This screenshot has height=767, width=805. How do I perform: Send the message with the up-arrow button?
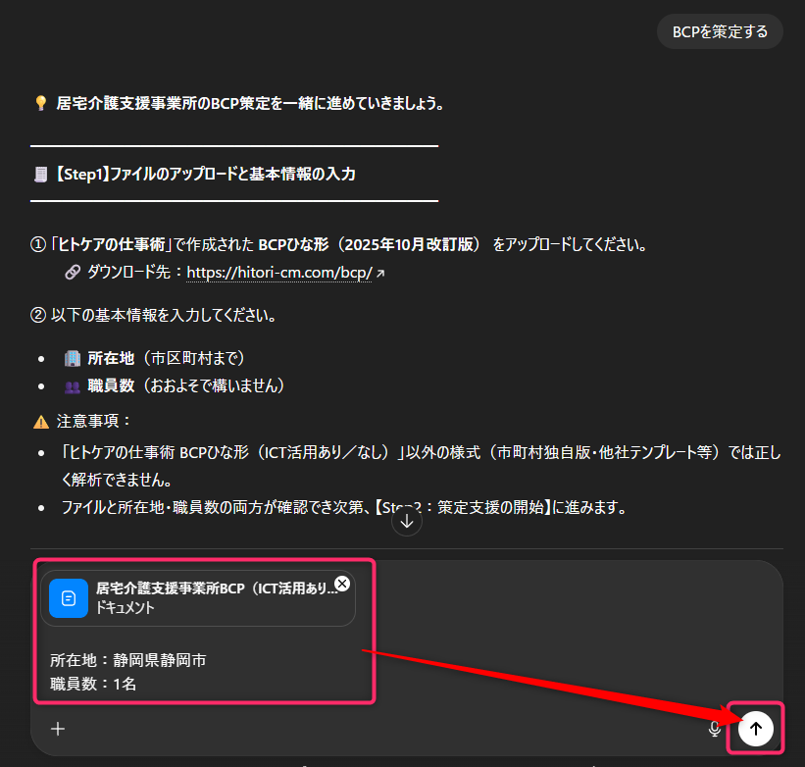755,728
